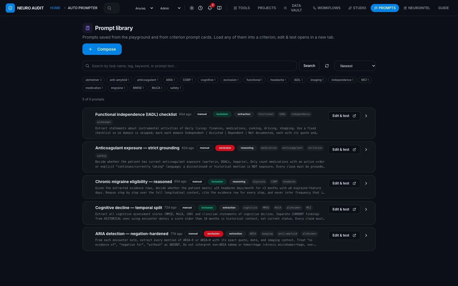Edit & test the IADL checklist prompt

(344, 116)
